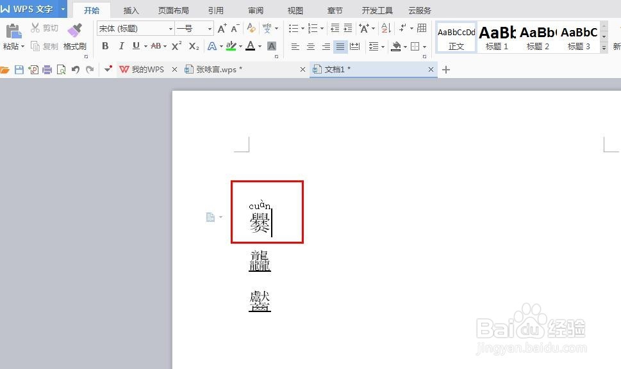Image resolution: width=621 pixels, height=369 pixels.
Task: Click the line spacing icon
Action: 374,47
